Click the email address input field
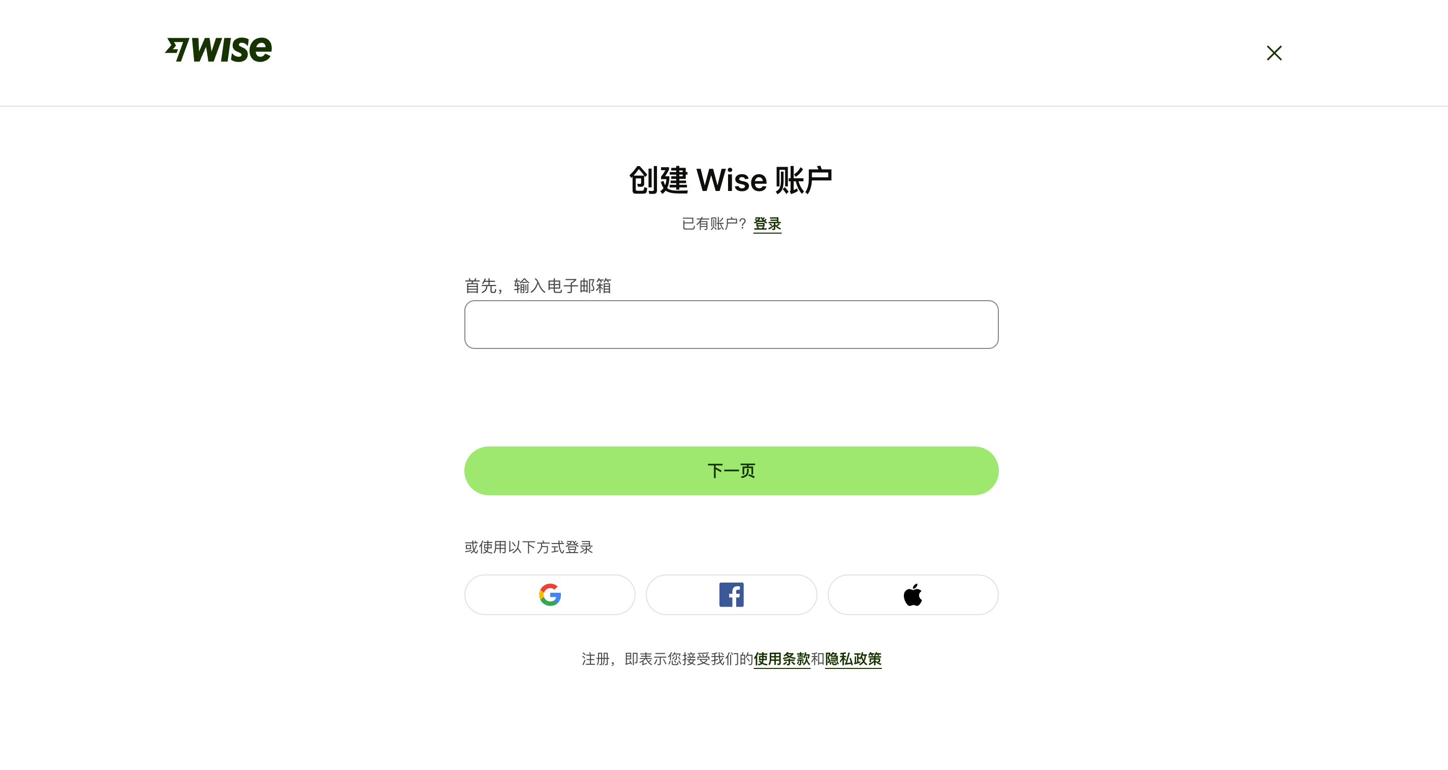 click(731, 324)
